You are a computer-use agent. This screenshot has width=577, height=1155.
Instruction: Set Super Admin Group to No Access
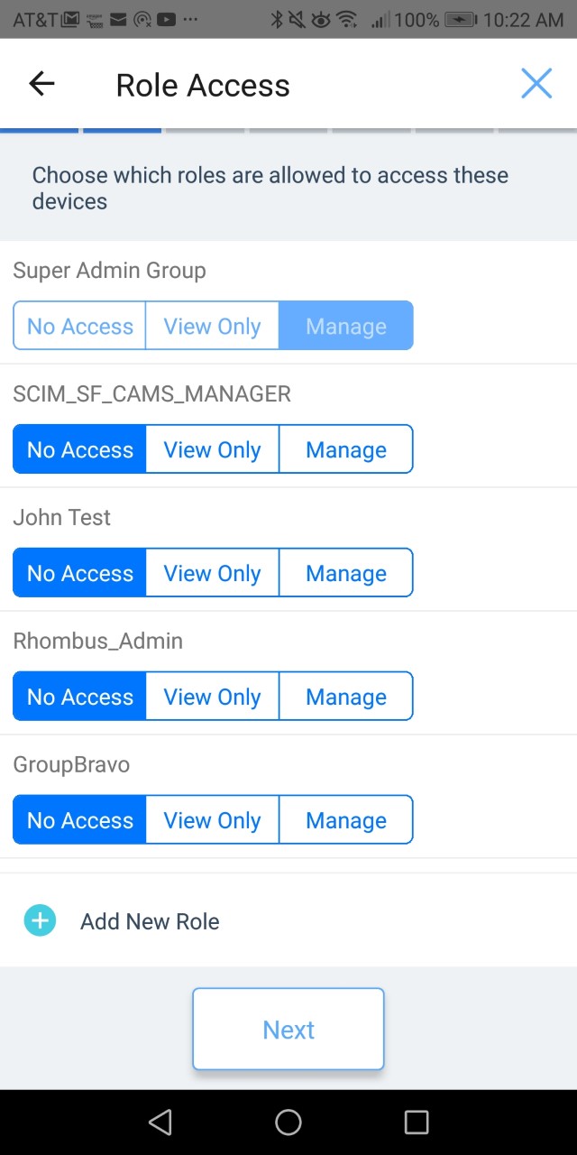pyautogui.click(x=79, y=326)
